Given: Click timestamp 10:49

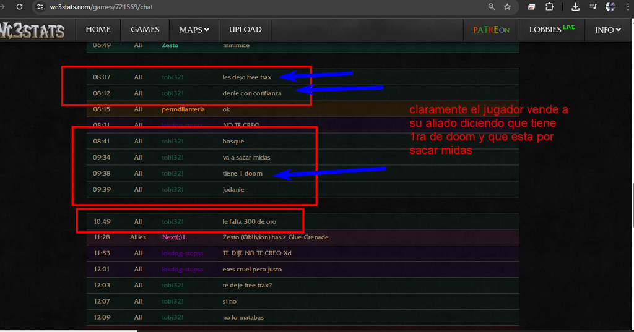Looking at the screenshot, I should pos(102,222).
